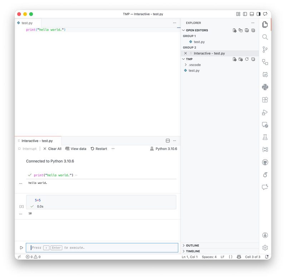Run the input box execute arrow
Screen dimensions: 286x279
(21, 248)
